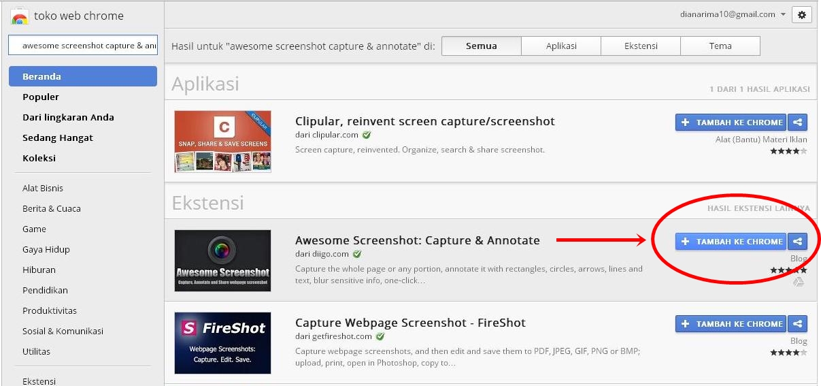Select the Aplikasi filter tab
821x386 pixels.
point(561,46)
